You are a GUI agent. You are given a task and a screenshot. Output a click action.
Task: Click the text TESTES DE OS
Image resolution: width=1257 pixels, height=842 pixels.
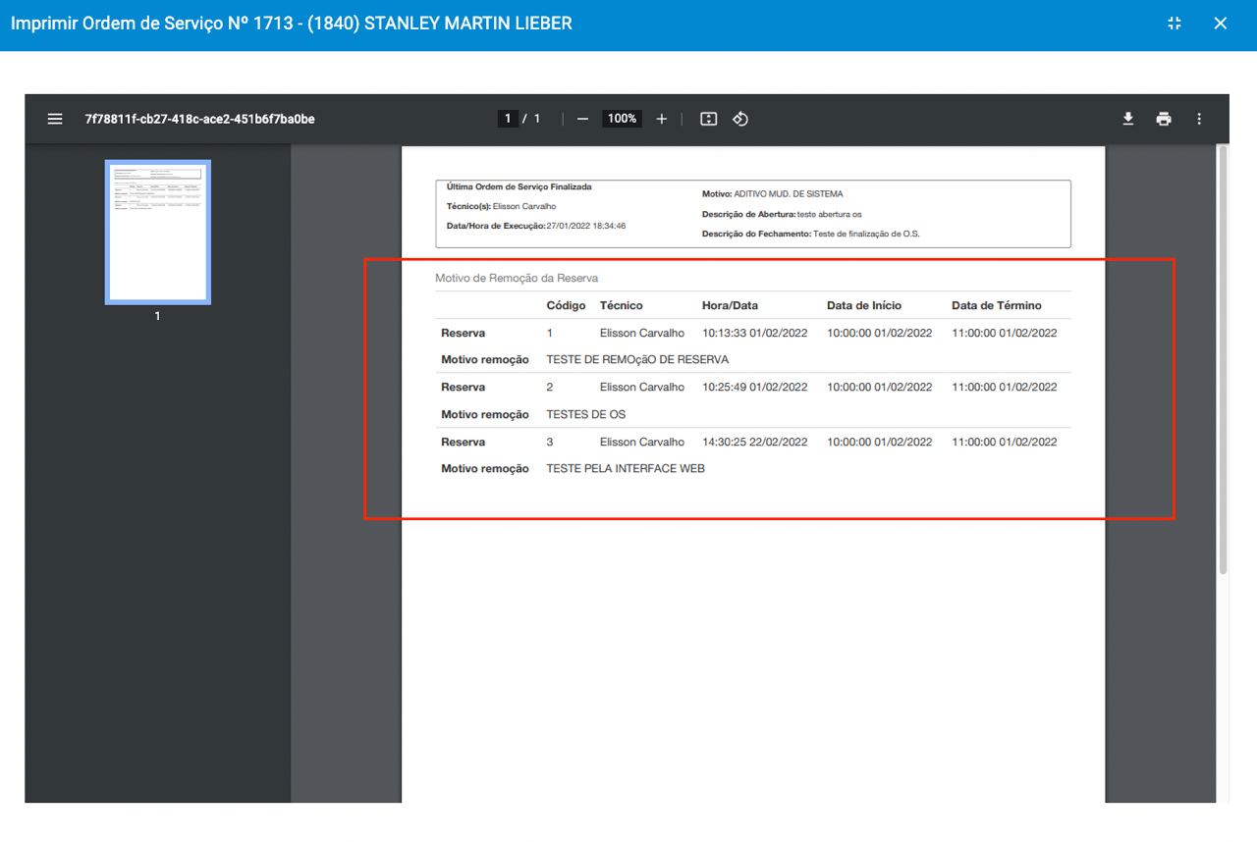click(586, 414)
